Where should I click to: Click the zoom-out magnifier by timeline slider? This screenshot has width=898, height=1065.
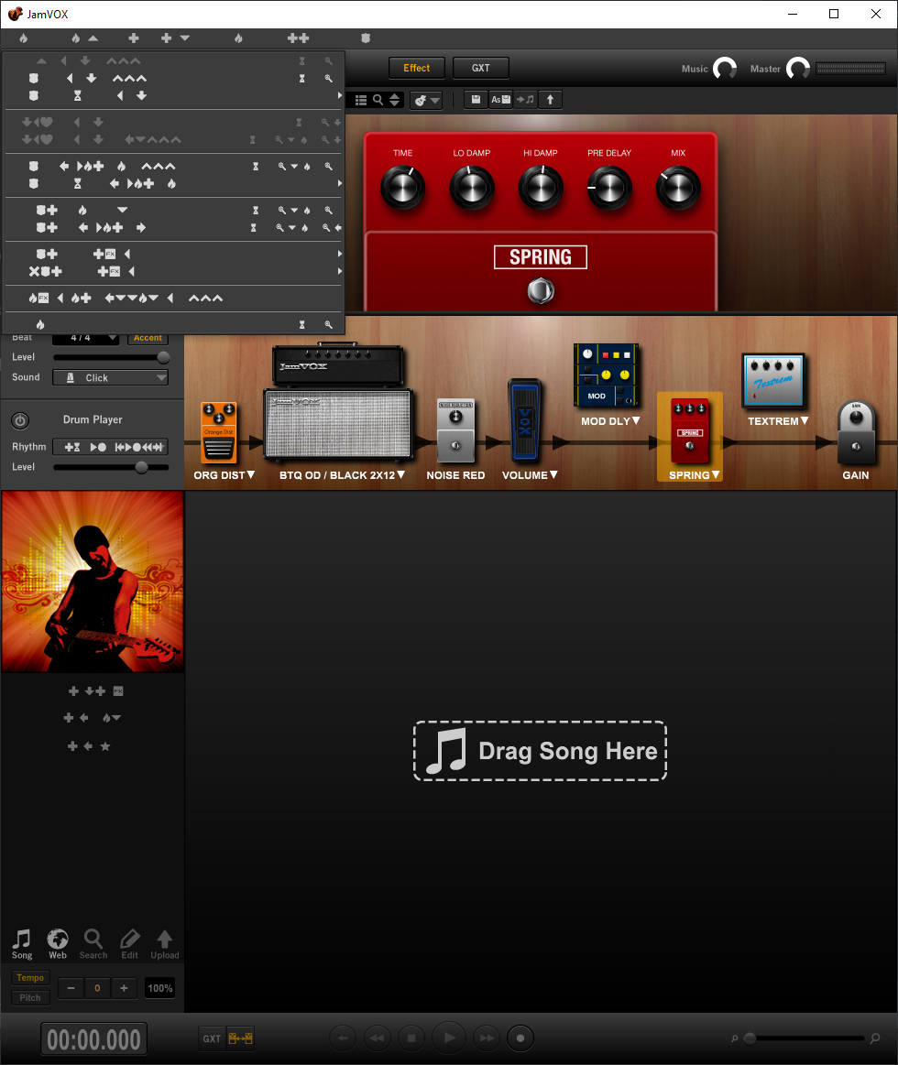tap(734, 1038)
